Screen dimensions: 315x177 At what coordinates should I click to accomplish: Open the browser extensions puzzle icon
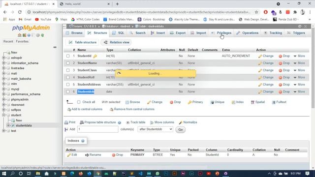pos(295,12)
